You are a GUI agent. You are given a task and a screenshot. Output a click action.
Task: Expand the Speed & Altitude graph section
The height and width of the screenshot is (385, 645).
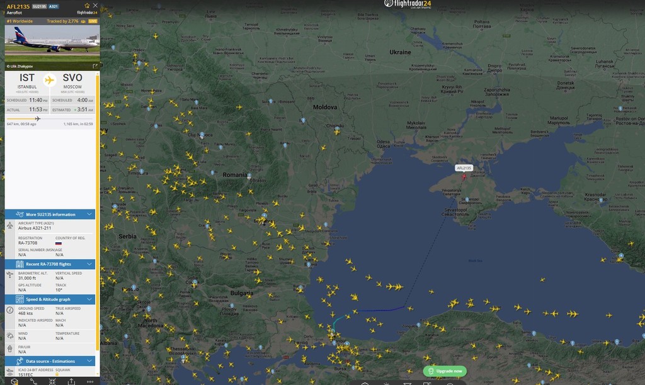(50, 299)
